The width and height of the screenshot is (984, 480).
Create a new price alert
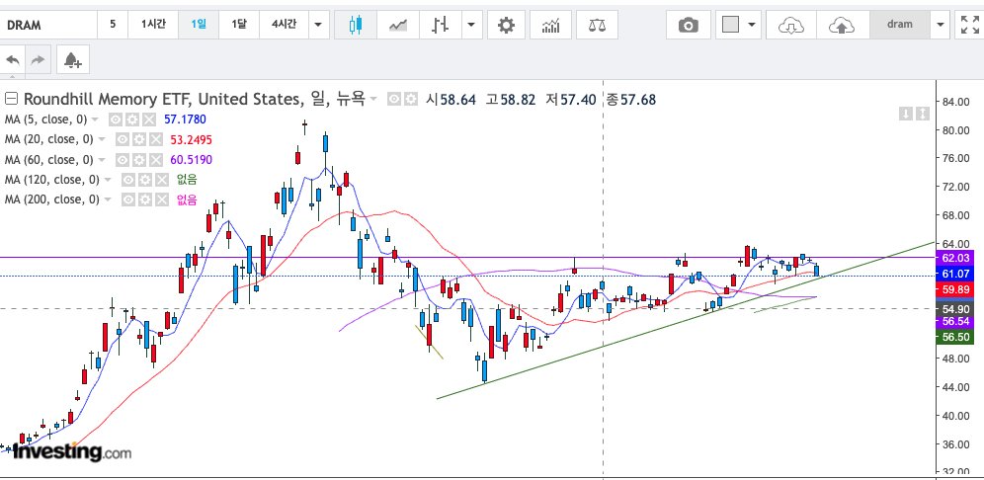pos(73,60)
